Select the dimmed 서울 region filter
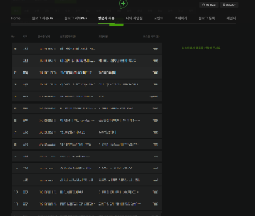 (26, 11)
